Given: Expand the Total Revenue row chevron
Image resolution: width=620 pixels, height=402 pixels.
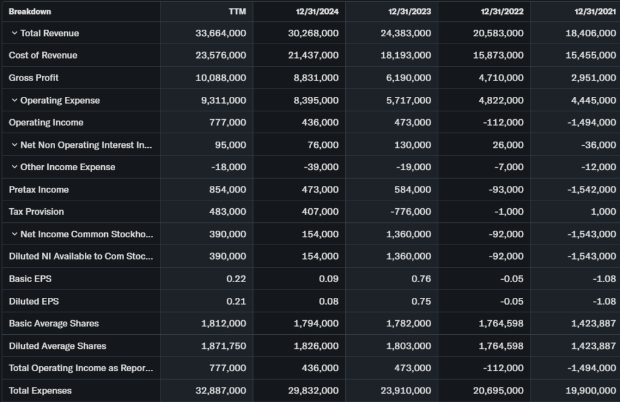Looking at the screenshot, I should tap(15, 33).
